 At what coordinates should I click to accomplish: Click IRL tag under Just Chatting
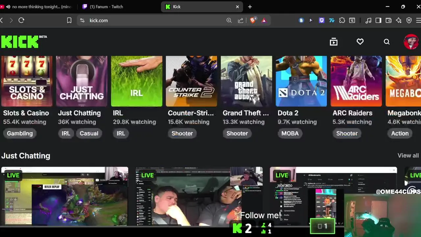click(66, 133)
